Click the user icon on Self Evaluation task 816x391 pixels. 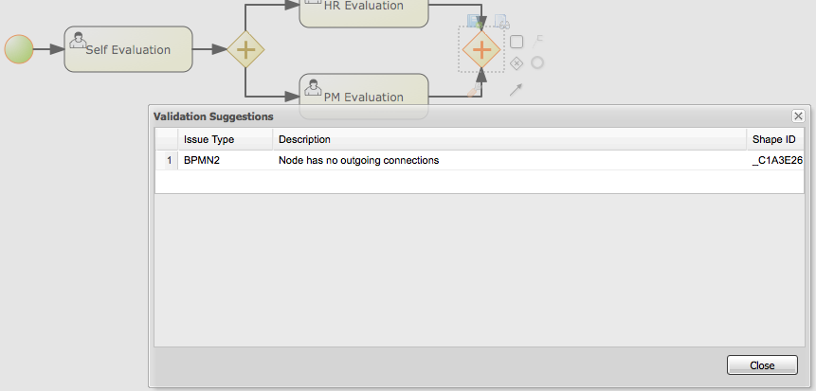pos(79,40)
